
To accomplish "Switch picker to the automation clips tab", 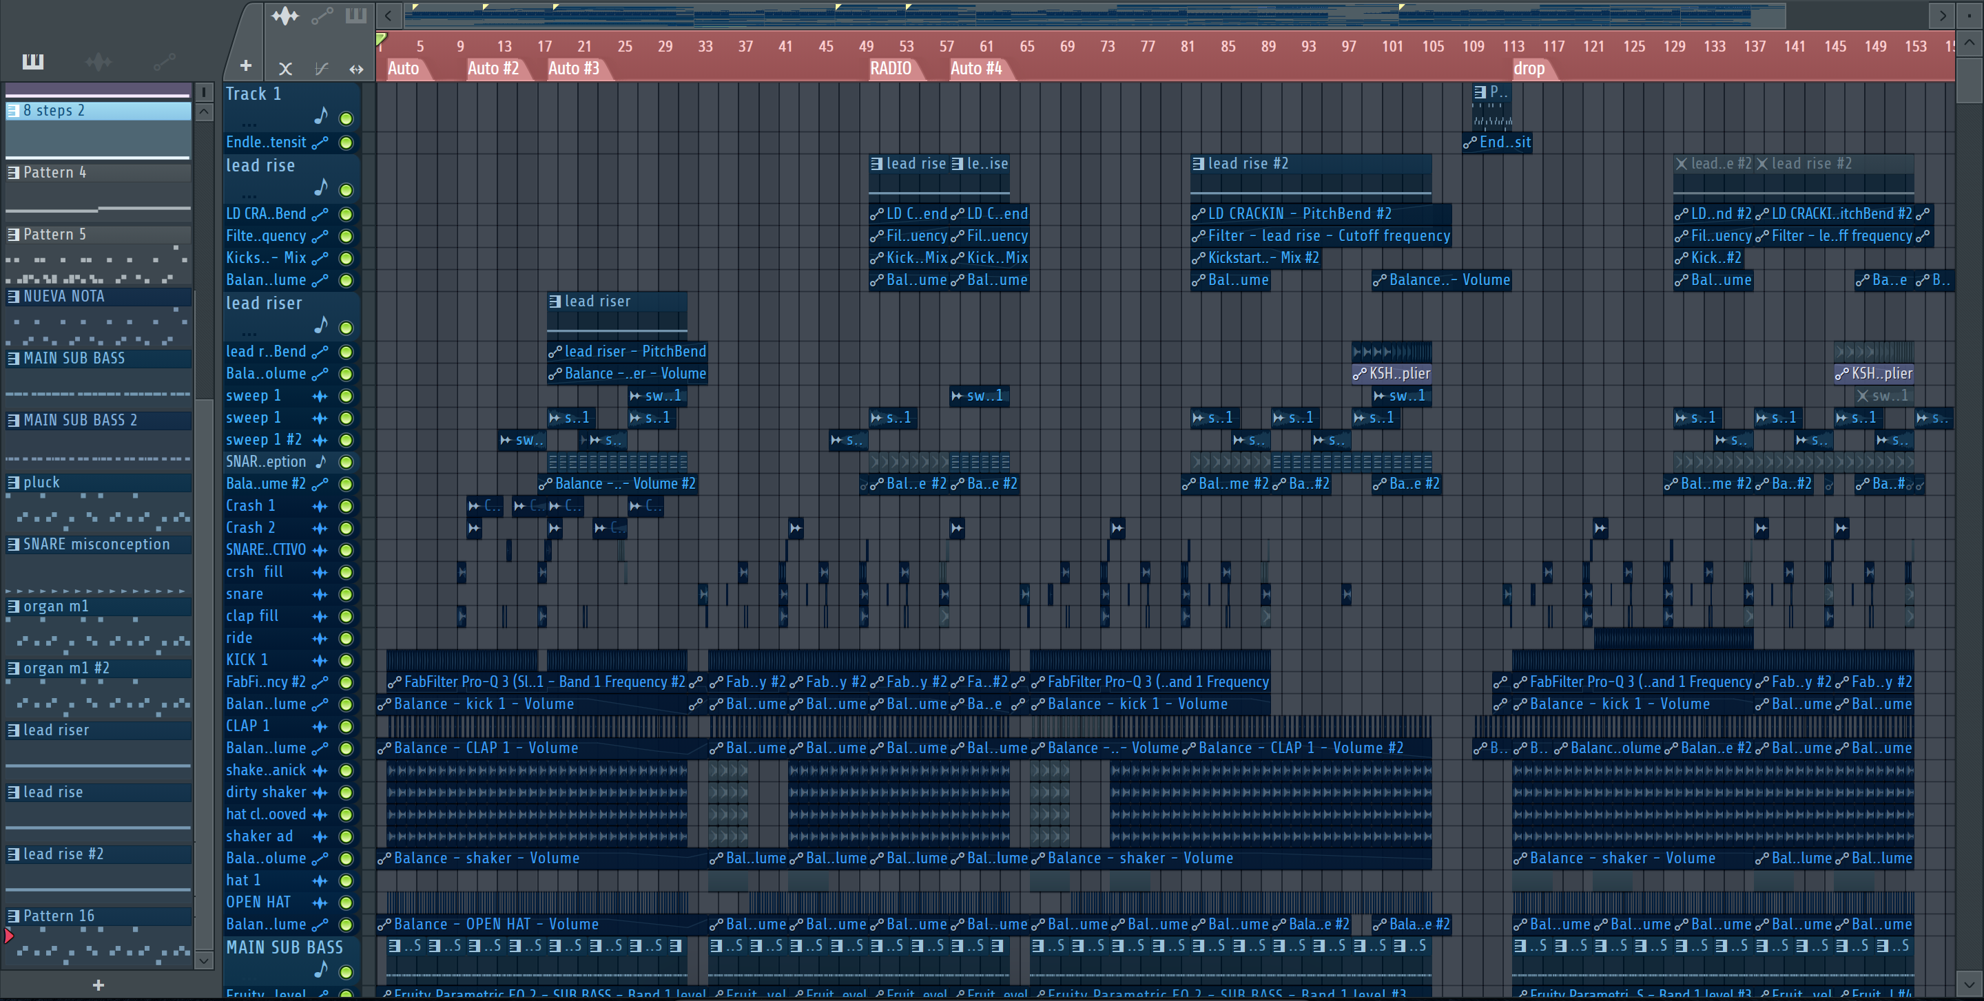I will (x=164, y=61).
